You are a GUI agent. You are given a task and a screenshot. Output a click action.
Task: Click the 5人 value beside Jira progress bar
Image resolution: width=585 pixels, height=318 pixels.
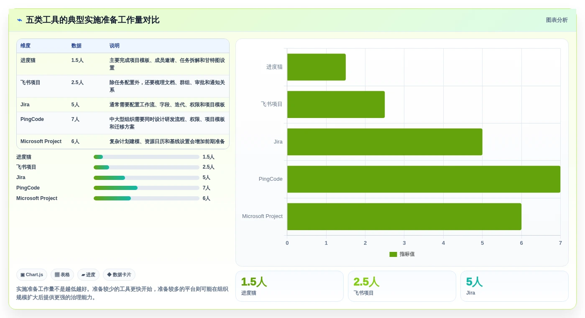(206, 177)
